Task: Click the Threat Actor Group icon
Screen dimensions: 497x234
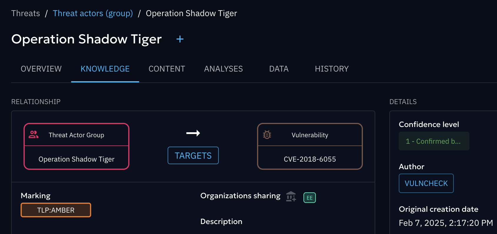Action: [x=33, y=135]
